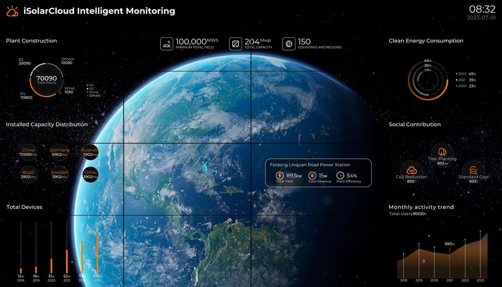The image size is (502, 287).
Task: Click the 2023-07-01 date
Action: (x=481, y=18)
